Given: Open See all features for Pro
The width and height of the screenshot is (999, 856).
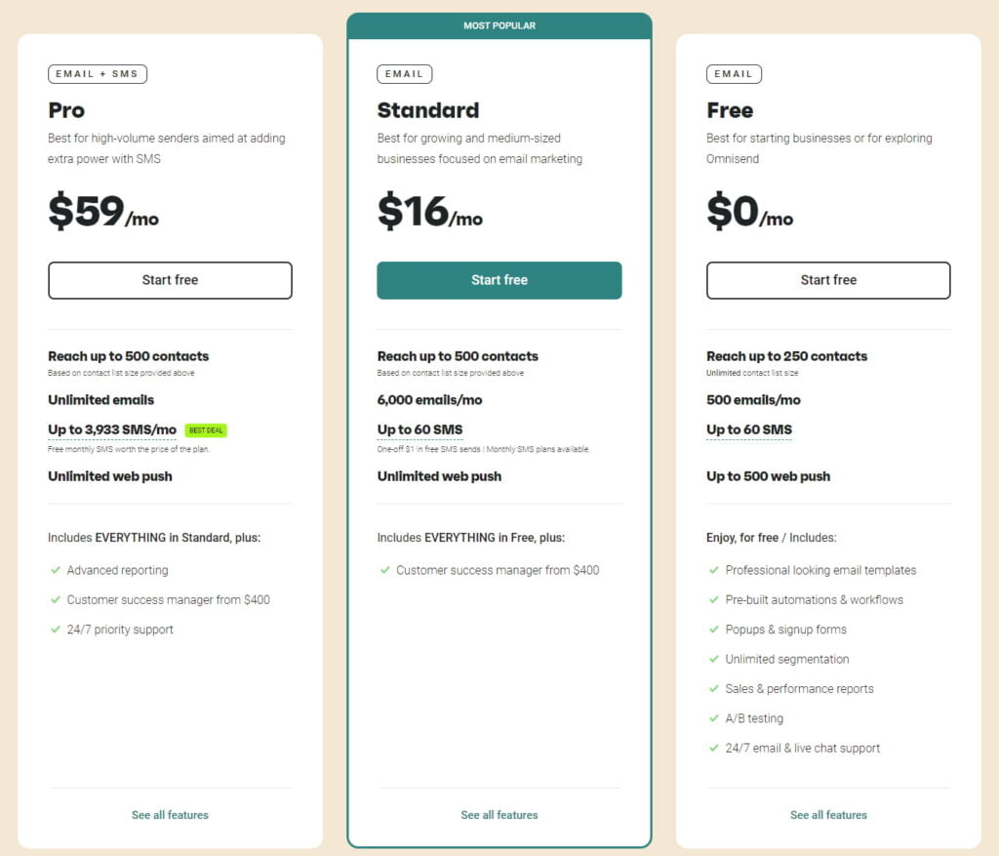Looking at the screenshot, I should point(170,815).
